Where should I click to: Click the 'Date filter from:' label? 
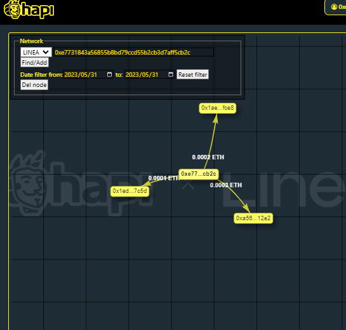tap(41, 75)
